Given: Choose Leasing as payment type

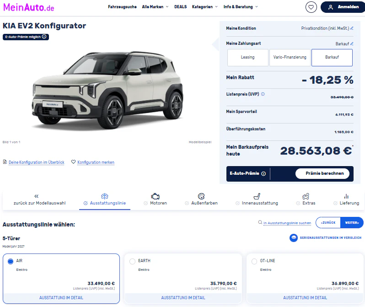Looking at the screenshot, I should [x=248, y=58].
